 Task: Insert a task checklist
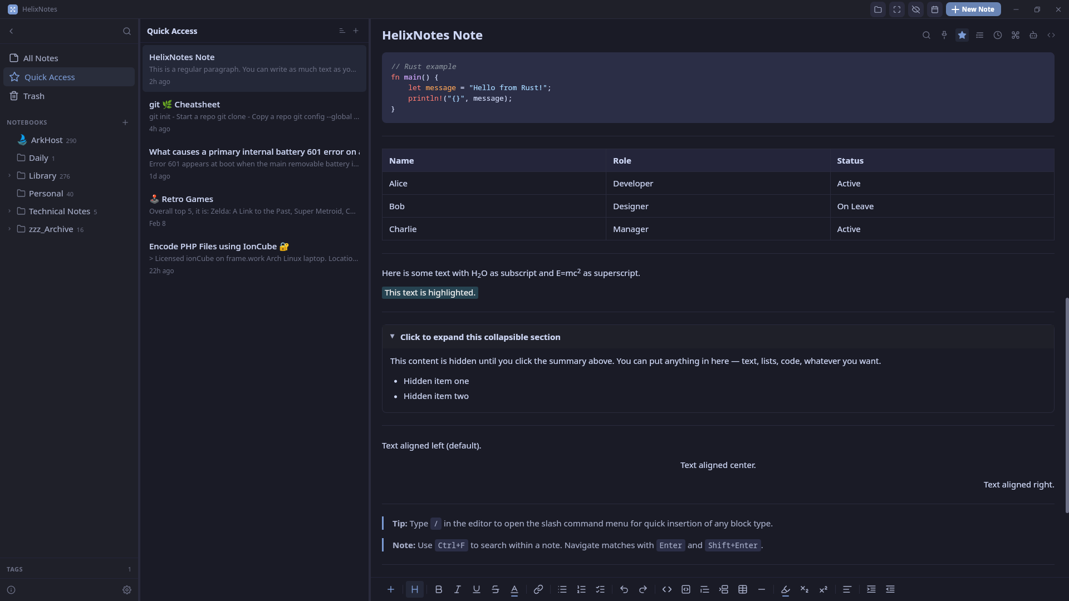pos(600,589)
